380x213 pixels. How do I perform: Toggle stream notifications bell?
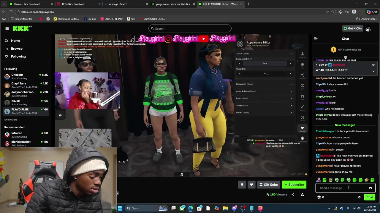[242, 185]
